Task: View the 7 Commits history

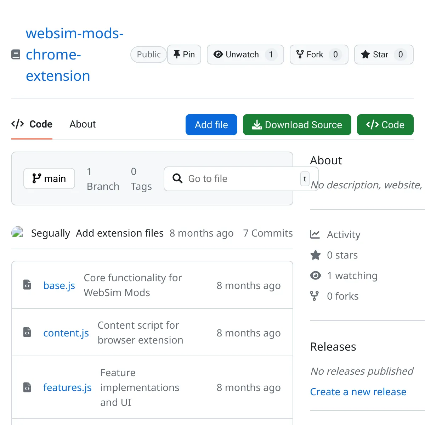Action: (268, 233)
